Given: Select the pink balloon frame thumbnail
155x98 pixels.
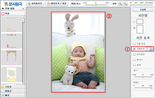Looking at the screenshot, I should pyautogui.click(x=12, y=58).
